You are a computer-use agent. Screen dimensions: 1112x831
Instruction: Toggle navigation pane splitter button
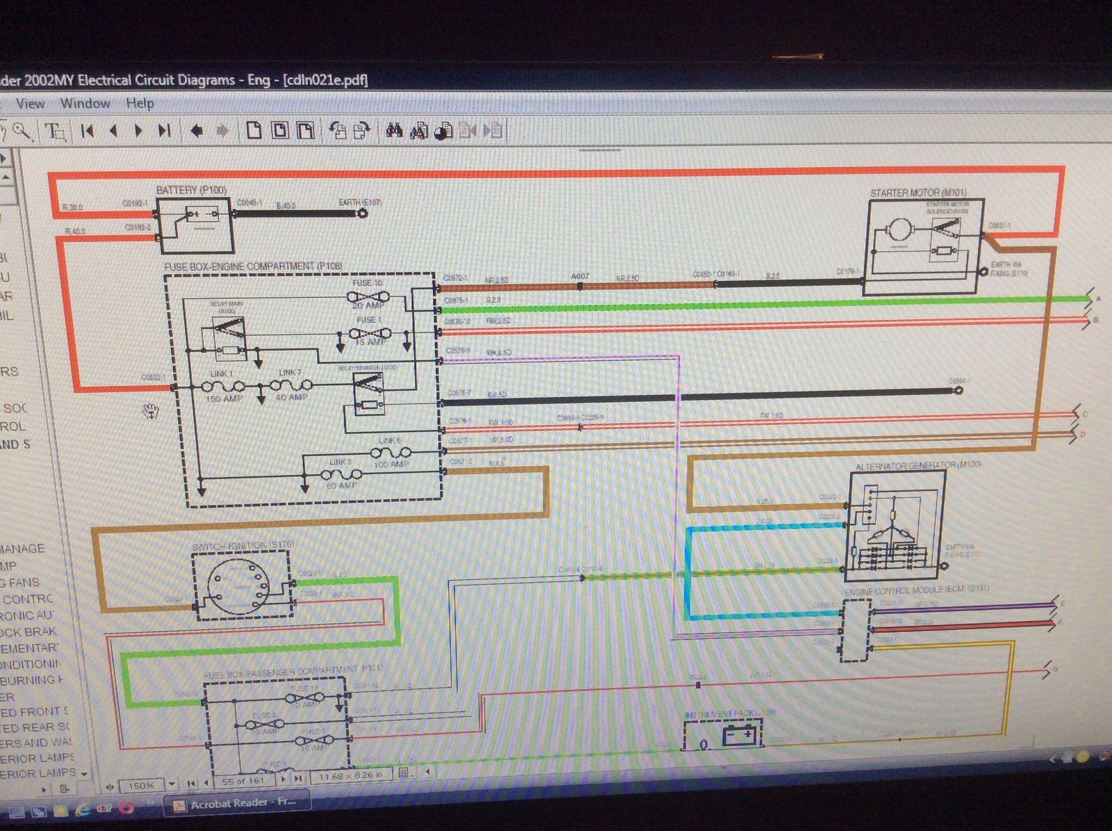(110, 786)
